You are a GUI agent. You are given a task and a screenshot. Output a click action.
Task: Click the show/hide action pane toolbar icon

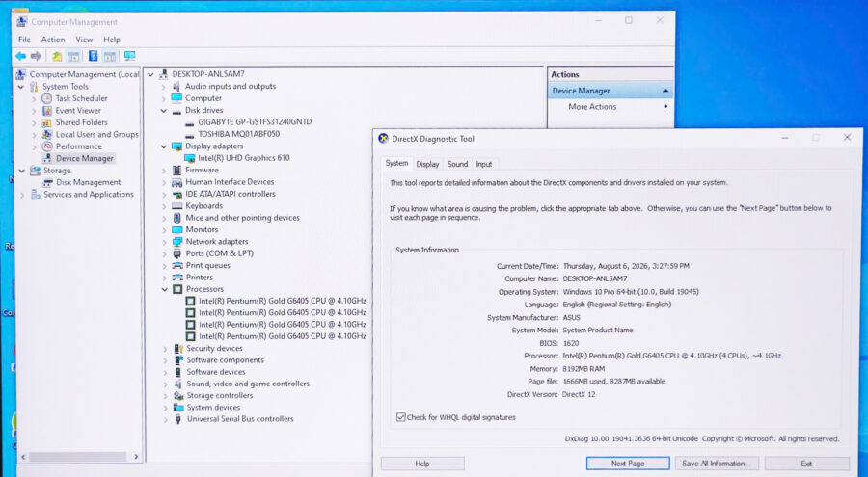pos(110,56)
